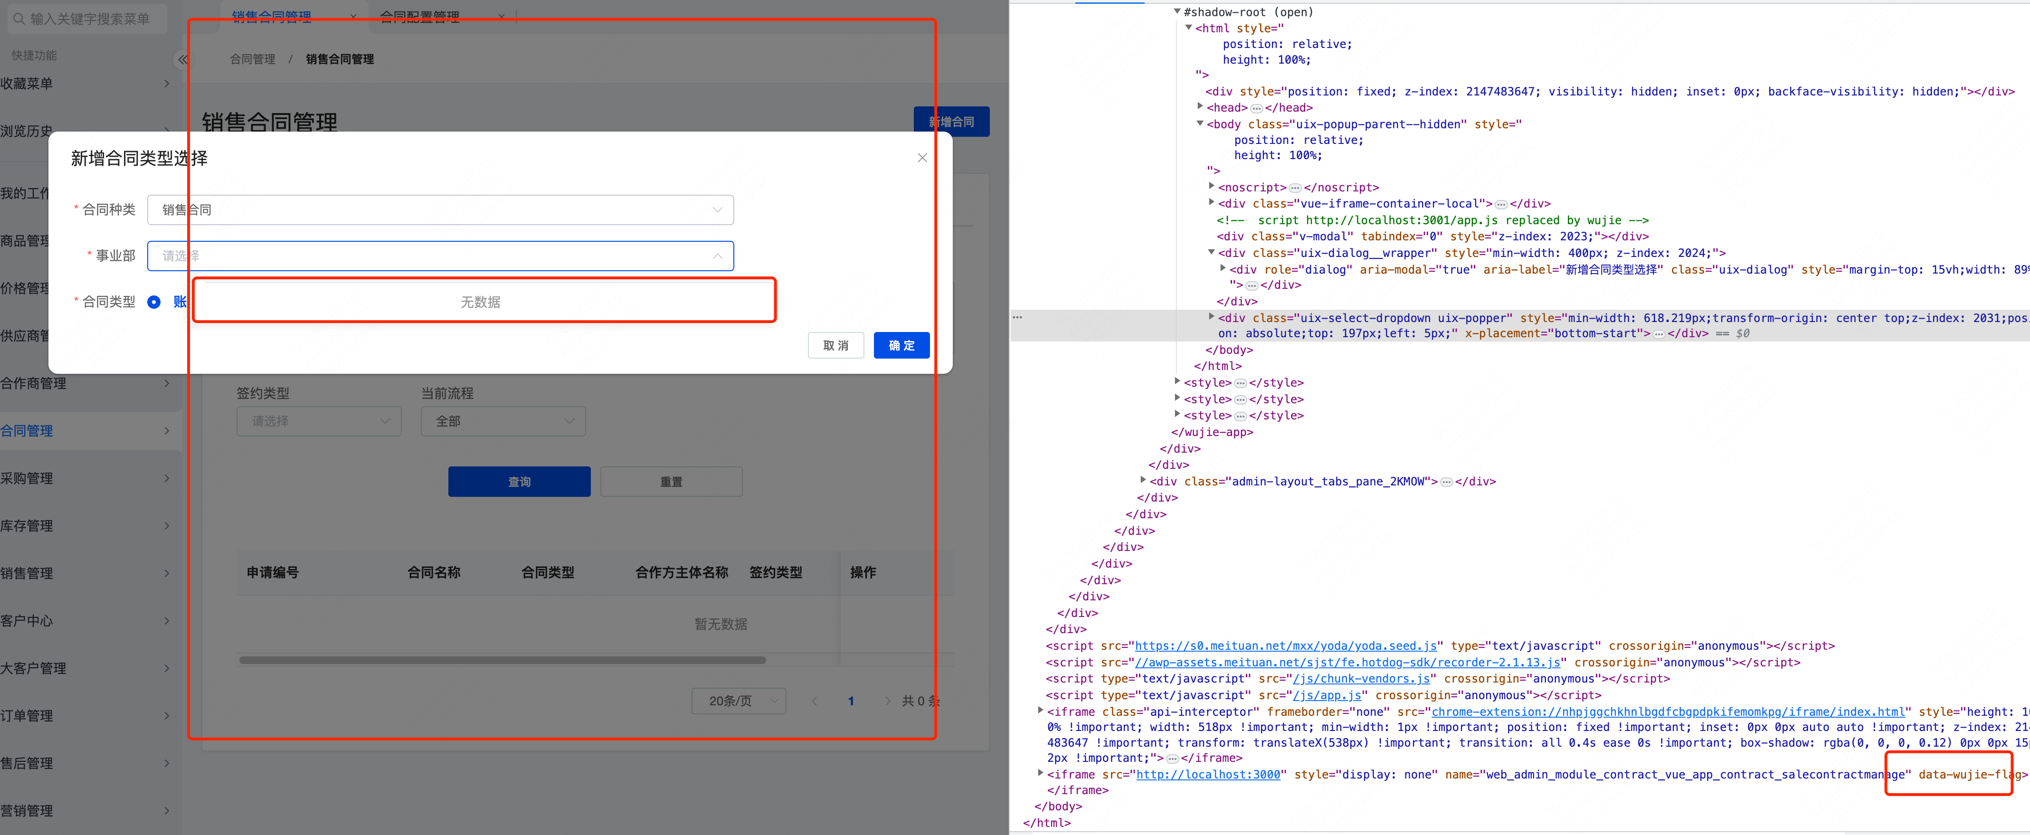Select the radio button next to 合同类型
The image size is (2030, 835).
(x=154, y=302)
